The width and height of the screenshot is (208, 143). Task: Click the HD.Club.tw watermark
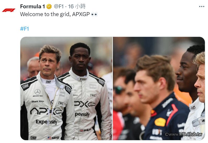coord(183,134)
